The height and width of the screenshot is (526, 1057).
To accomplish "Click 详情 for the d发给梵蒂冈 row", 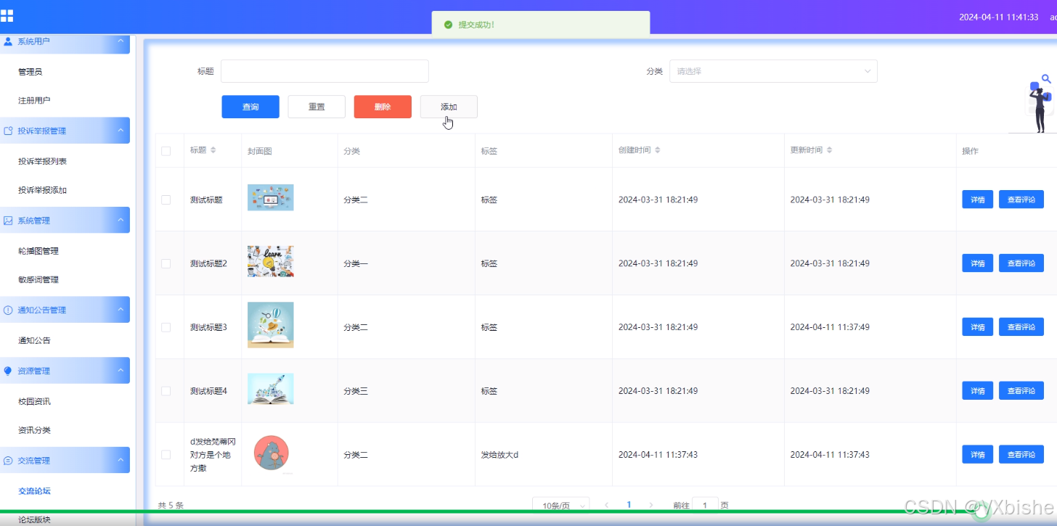I will tap(978, 455).
